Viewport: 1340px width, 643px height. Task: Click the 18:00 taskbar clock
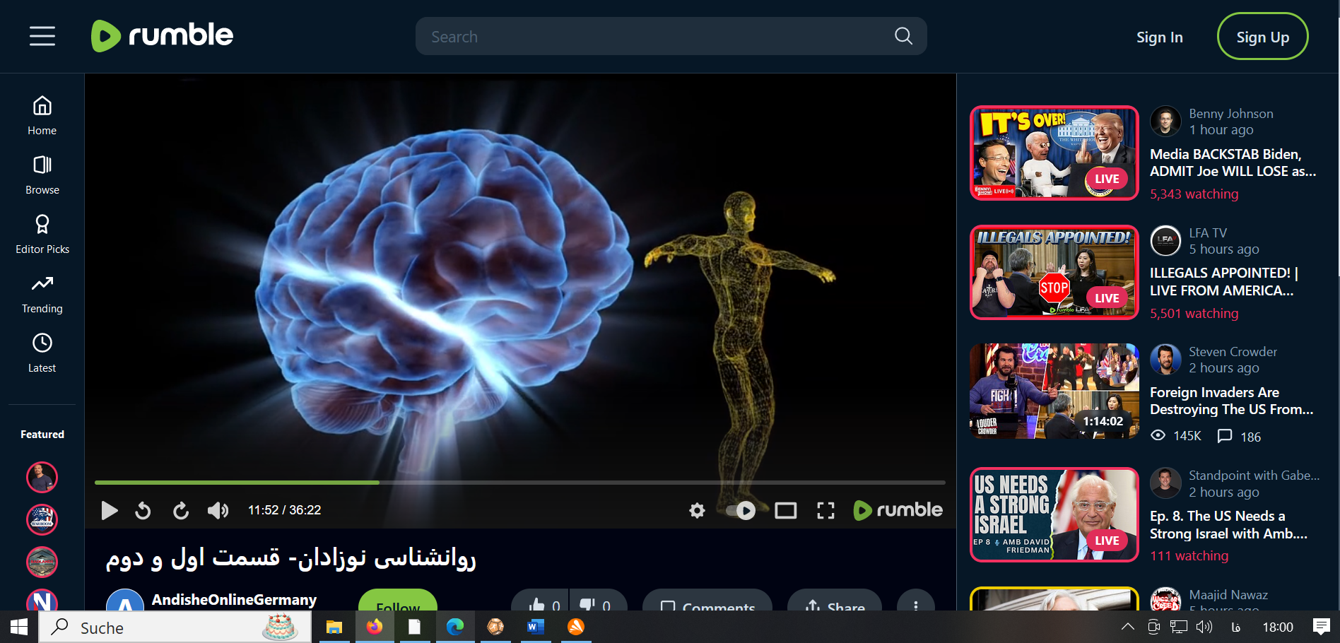1278,627
